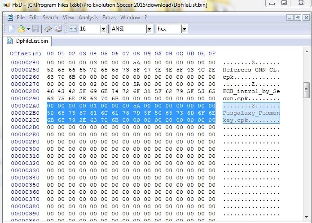Click column header 0F

coord(212,54)
